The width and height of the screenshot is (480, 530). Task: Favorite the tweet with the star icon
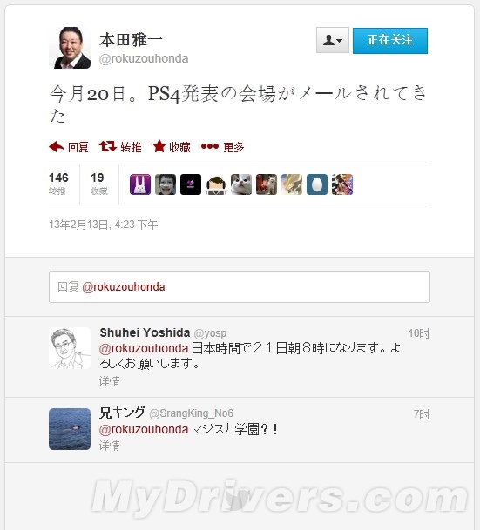[x=159, y=147]
